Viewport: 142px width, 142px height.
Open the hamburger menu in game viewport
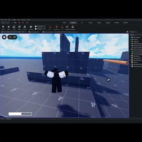pyautogui.click(x=10, y=37)
